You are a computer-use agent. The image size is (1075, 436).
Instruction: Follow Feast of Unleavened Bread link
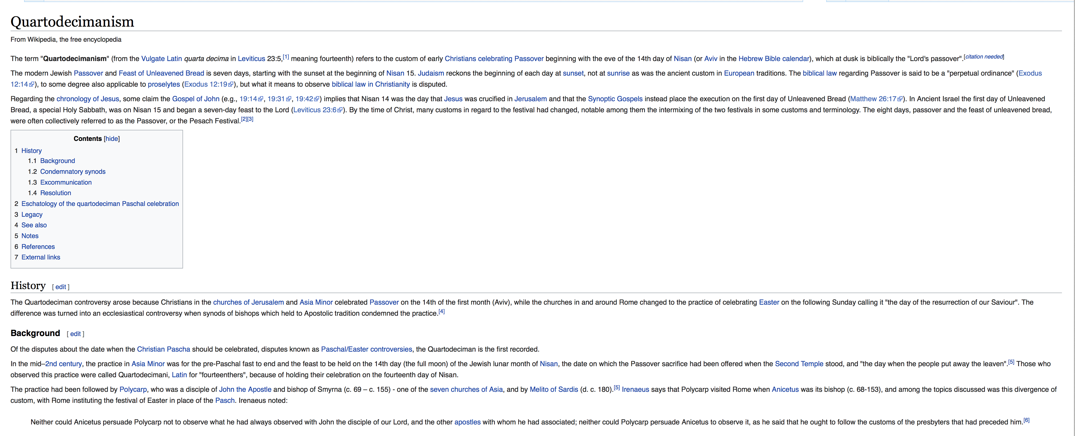tap(161, 74)
